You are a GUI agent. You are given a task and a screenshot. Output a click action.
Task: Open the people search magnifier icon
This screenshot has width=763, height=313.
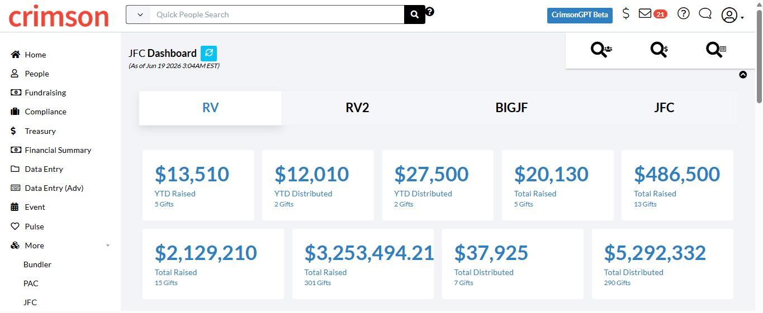pyautogui.click(x=601, y=50)
